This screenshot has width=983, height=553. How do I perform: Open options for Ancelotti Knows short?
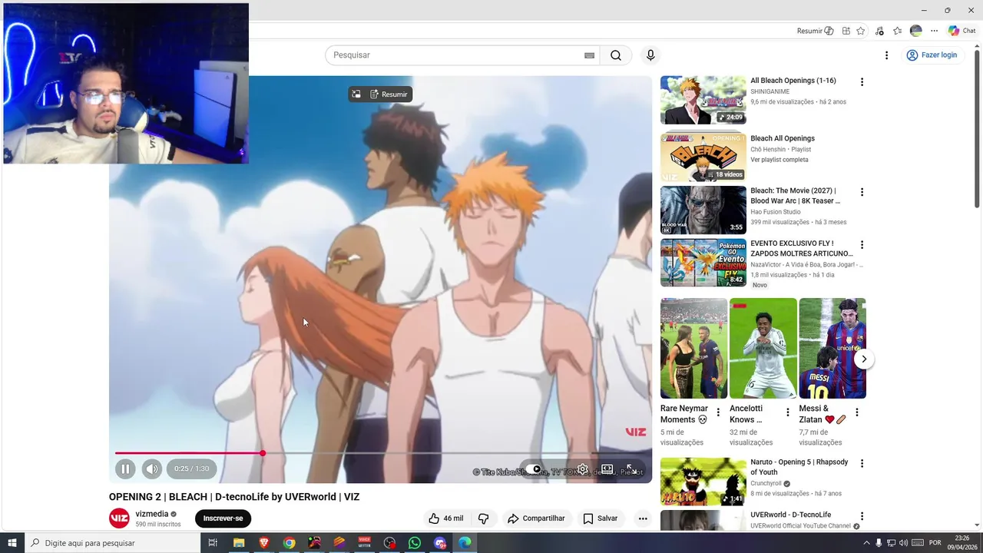click(787, 412)
